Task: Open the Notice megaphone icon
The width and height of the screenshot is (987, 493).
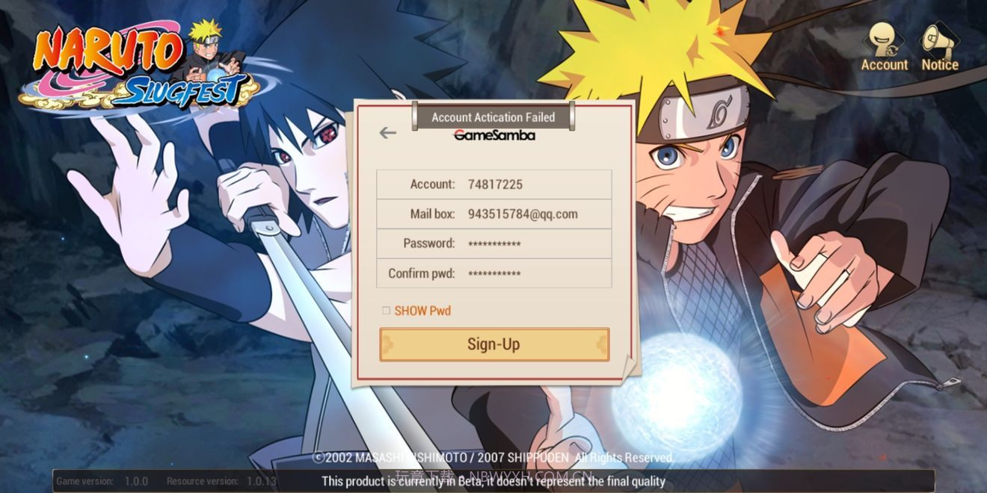Action: click(x=939, y=39)
